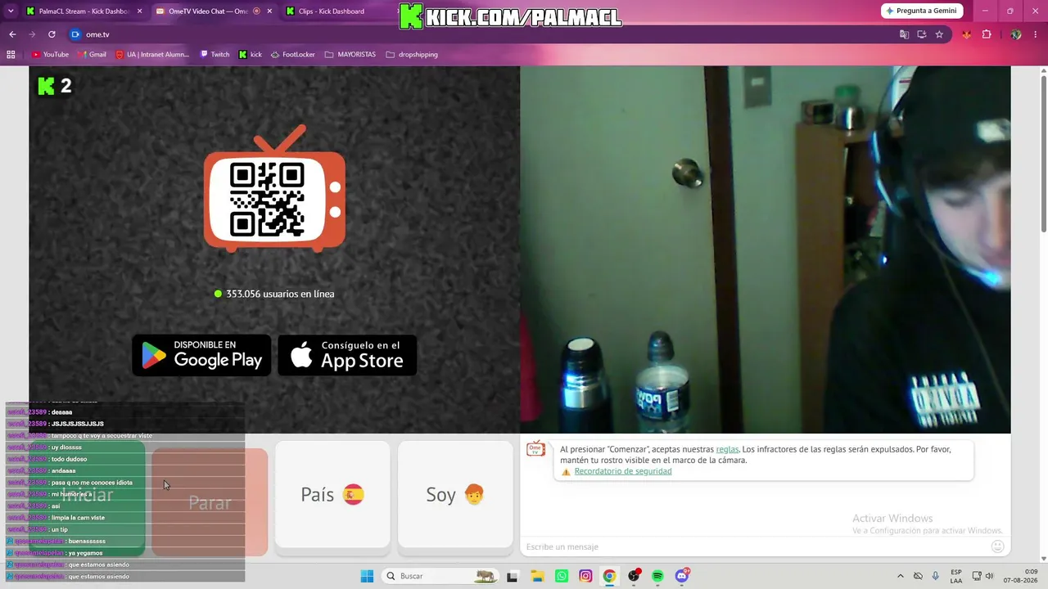Open Discord from the taskbar
The width and height of the screenshot is (1048, 589).
[x=682, y=576]
